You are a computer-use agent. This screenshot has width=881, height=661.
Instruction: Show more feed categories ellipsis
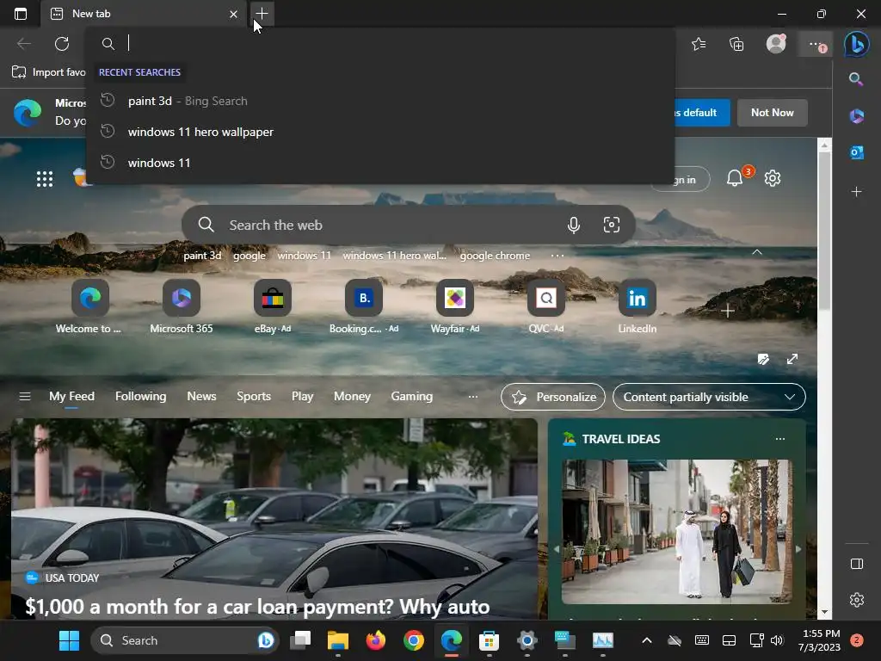point(473,396)
